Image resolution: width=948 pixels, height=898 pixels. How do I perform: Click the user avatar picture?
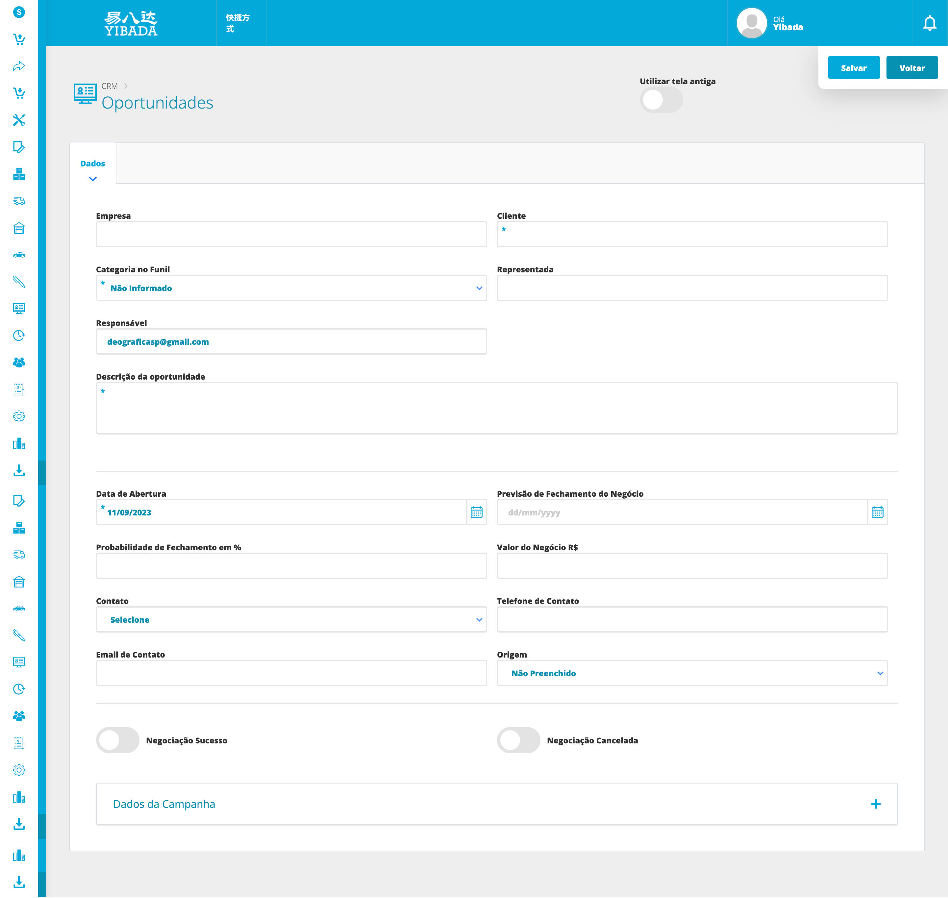point(752,23)
